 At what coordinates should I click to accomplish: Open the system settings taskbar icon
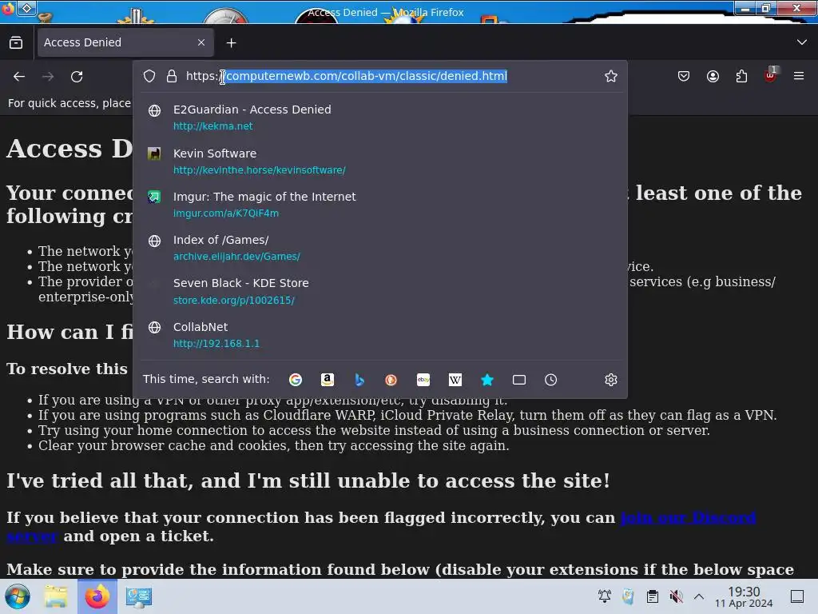click(x=138, y=596)
